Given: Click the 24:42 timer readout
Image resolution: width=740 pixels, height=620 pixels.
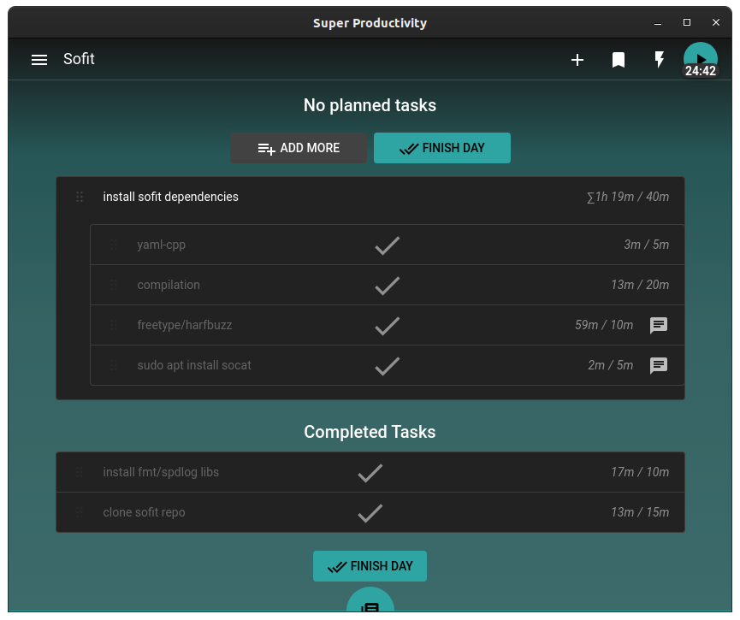Looking at the screenshot, I should (701, 71).
